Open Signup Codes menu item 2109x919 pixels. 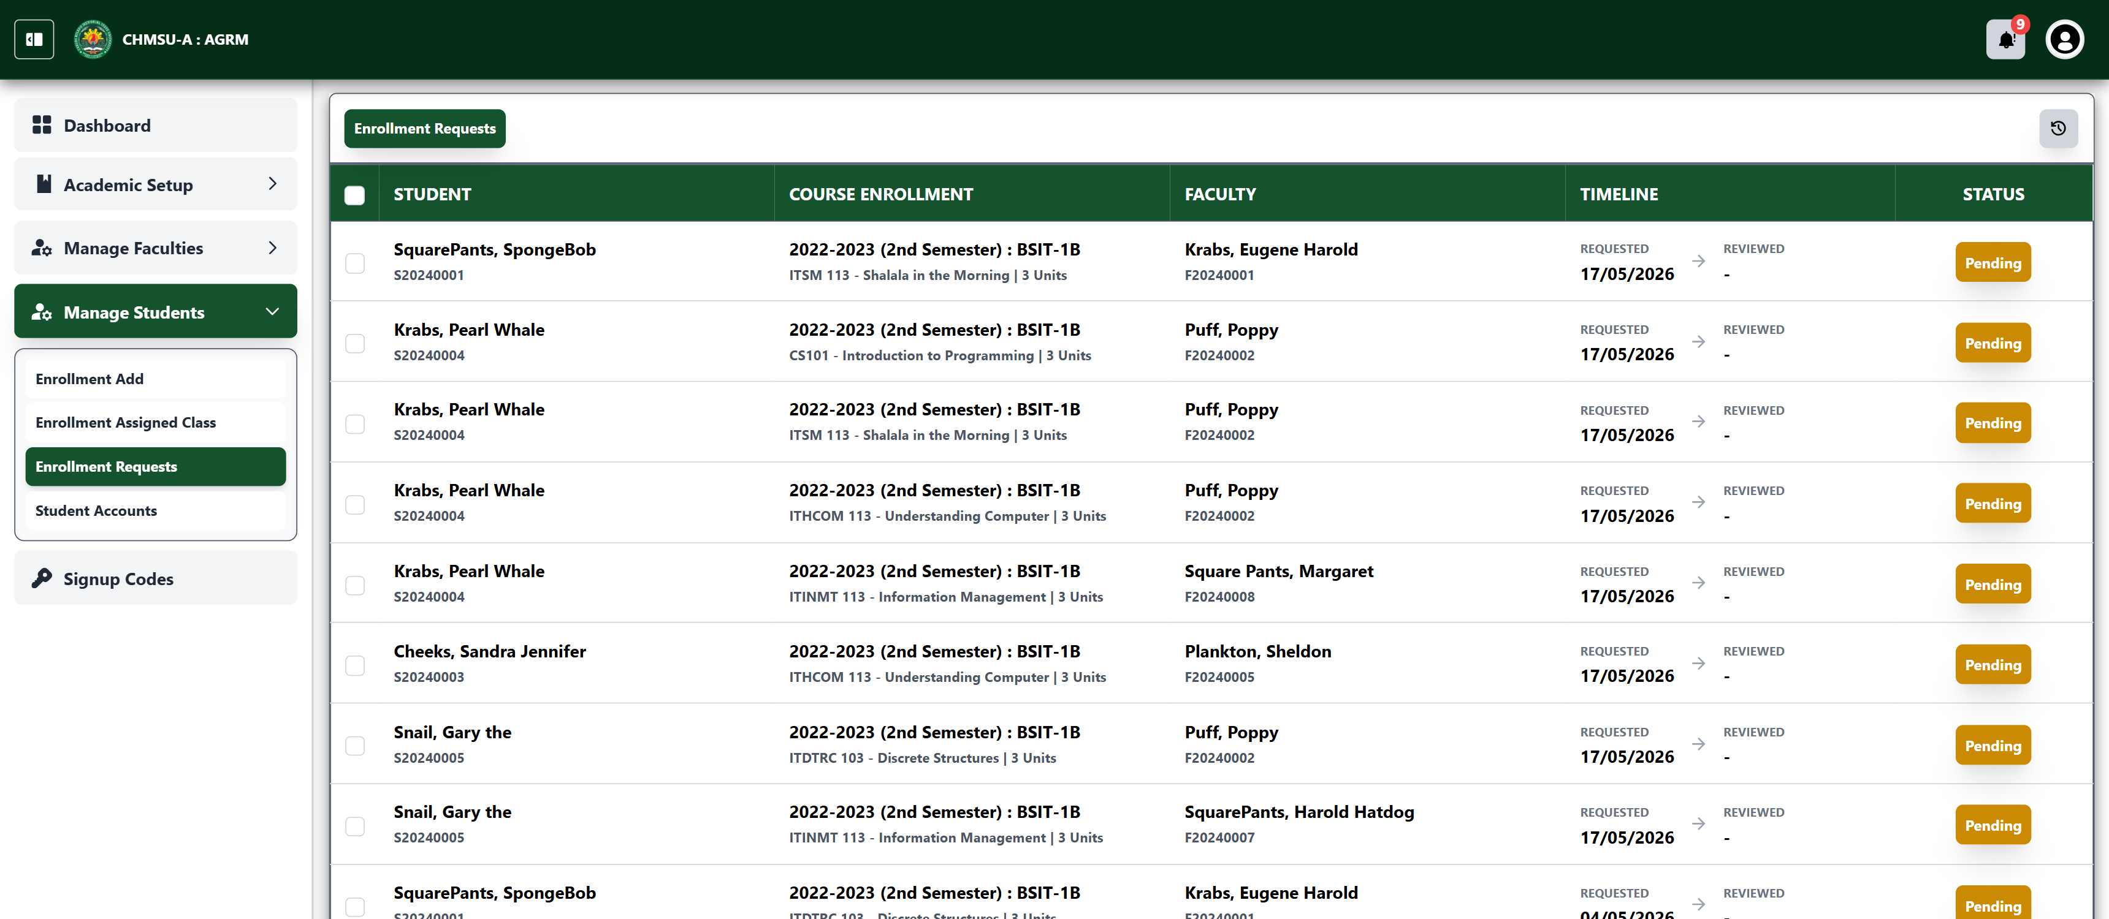pos(156,578)
